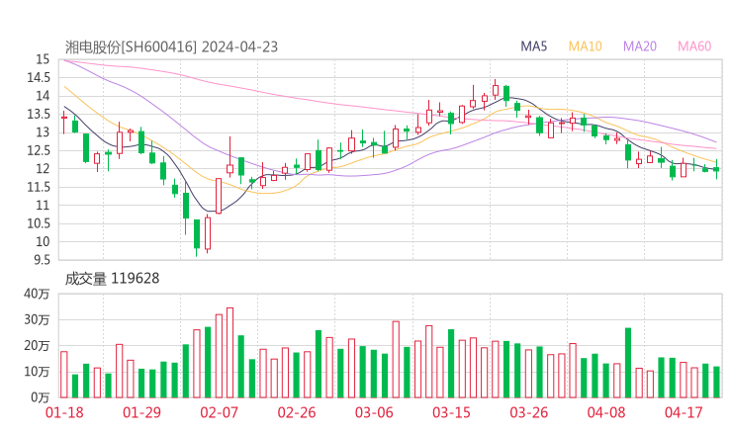Click the 12.5 price axis label
Screen dimensions: 732x435
point(39,150)
